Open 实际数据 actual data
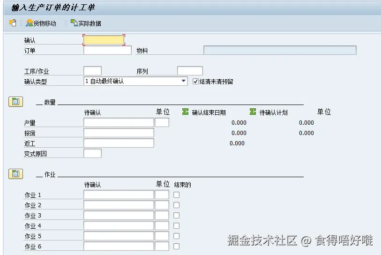Image resolution: width=381 pixels, height=255 pixels. pos(86,23)
